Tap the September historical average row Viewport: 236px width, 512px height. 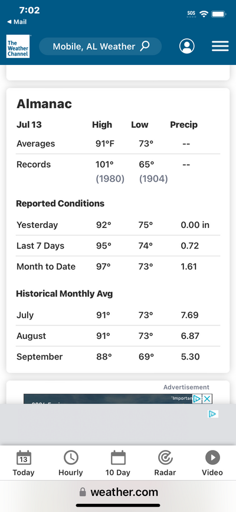coord(118,357)
